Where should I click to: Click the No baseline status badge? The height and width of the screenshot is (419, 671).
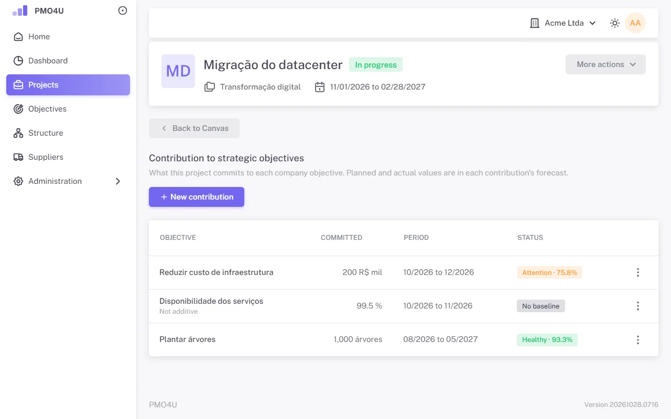click(540, 306)
